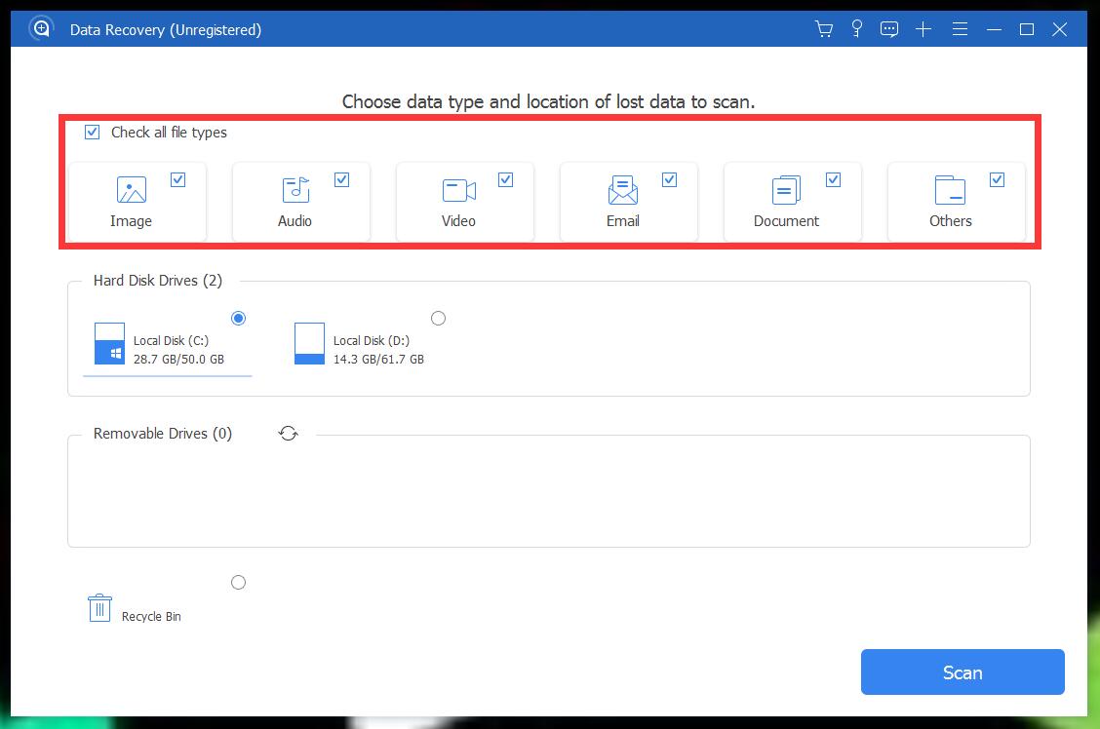Uncheck the Image checkbox

(178, 180)
